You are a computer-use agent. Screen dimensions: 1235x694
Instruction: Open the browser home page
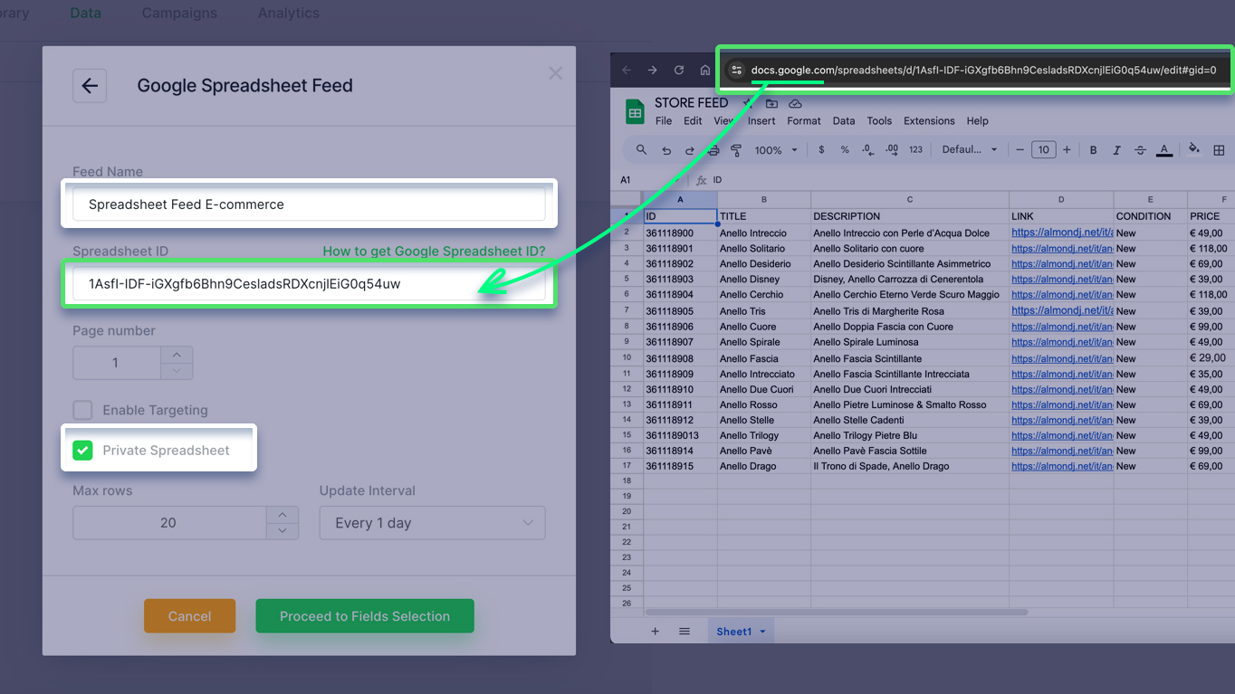click(x=705, y=71)
